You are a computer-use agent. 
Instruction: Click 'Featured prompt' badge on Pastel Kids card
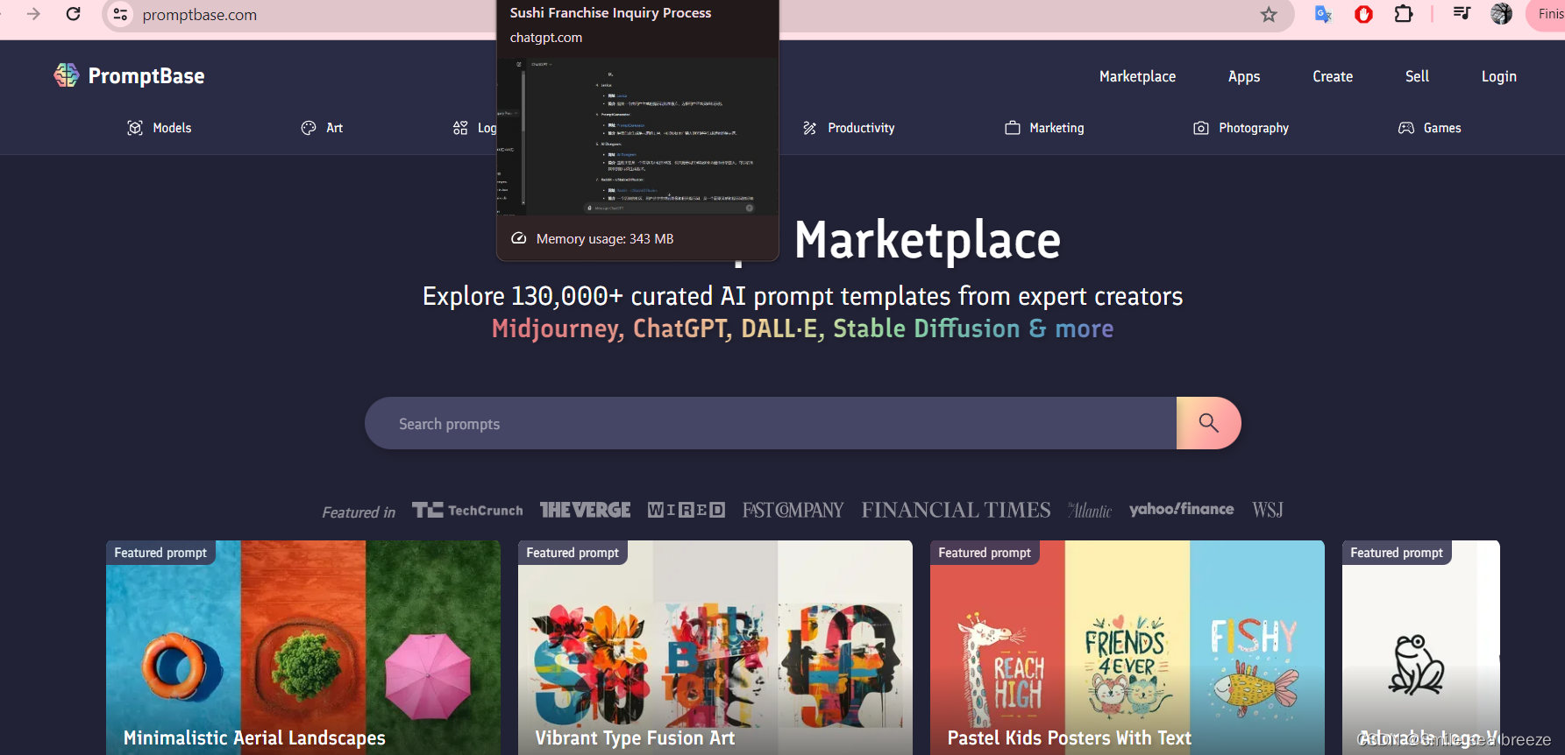coord(985,553)
